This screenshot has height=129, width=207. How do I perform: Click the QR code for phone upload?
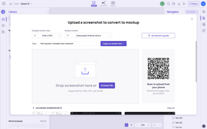[158, 68]
